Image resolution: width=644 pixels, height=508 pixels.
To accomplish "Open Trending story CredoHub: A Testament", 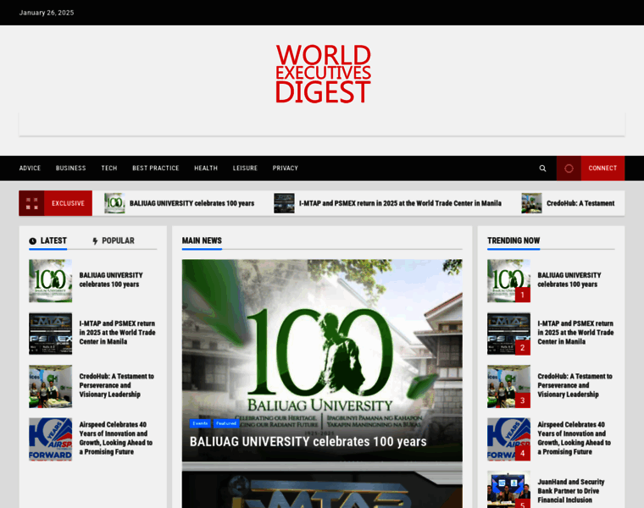I will click(575, 385).
